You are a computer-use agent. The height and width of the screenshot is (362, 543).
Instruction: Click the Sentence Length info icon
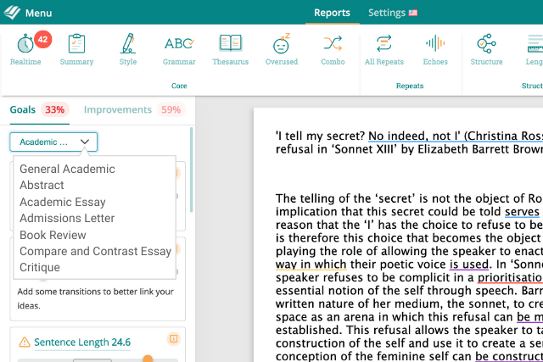[173, 338]
